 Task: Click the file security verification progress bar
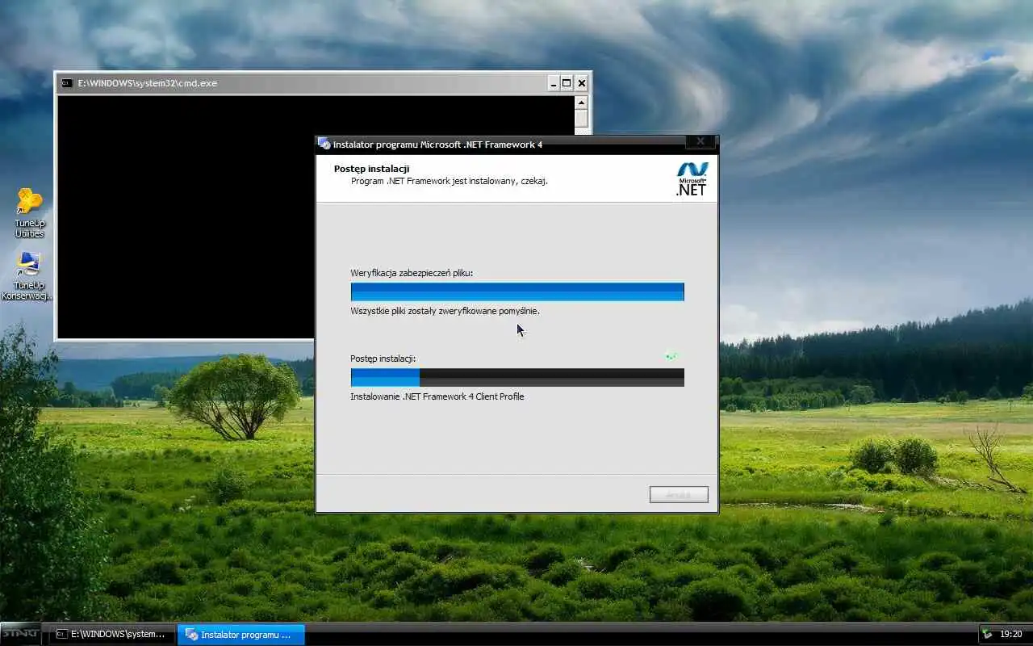[517, 292]
